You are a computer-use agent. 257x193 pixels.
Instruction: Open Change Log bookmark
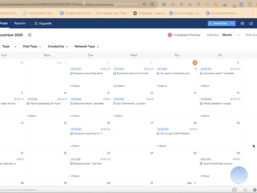(112, 13)
